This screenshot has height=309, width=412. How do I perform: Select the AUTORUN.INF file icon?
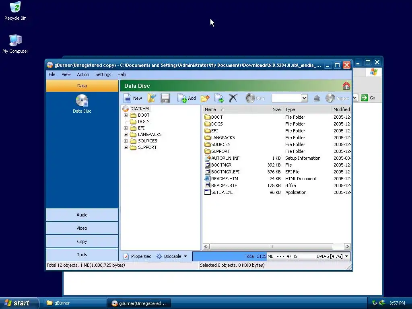[x=208, y=158]
